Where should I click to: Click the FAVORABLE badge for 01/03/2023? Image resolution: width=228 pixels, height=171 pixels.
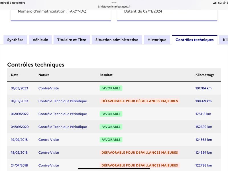tap(111, 88)
